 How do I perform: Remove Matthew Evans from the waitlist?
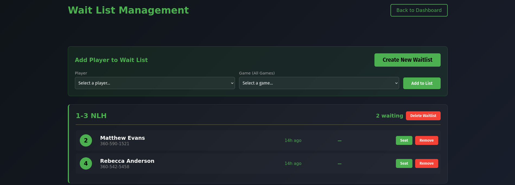click(426, 140)
